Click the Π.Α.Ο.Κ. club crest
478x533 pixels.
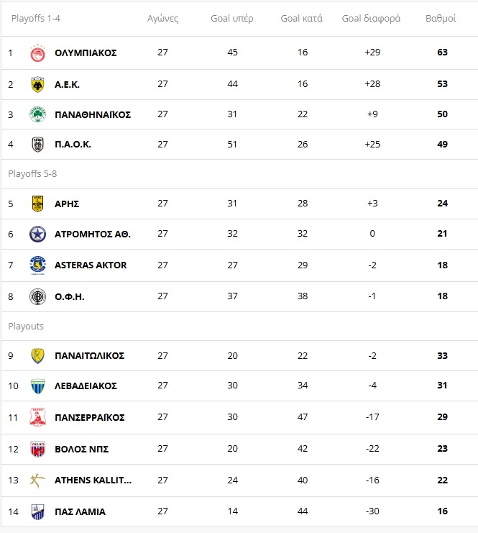tap(37, 144)
